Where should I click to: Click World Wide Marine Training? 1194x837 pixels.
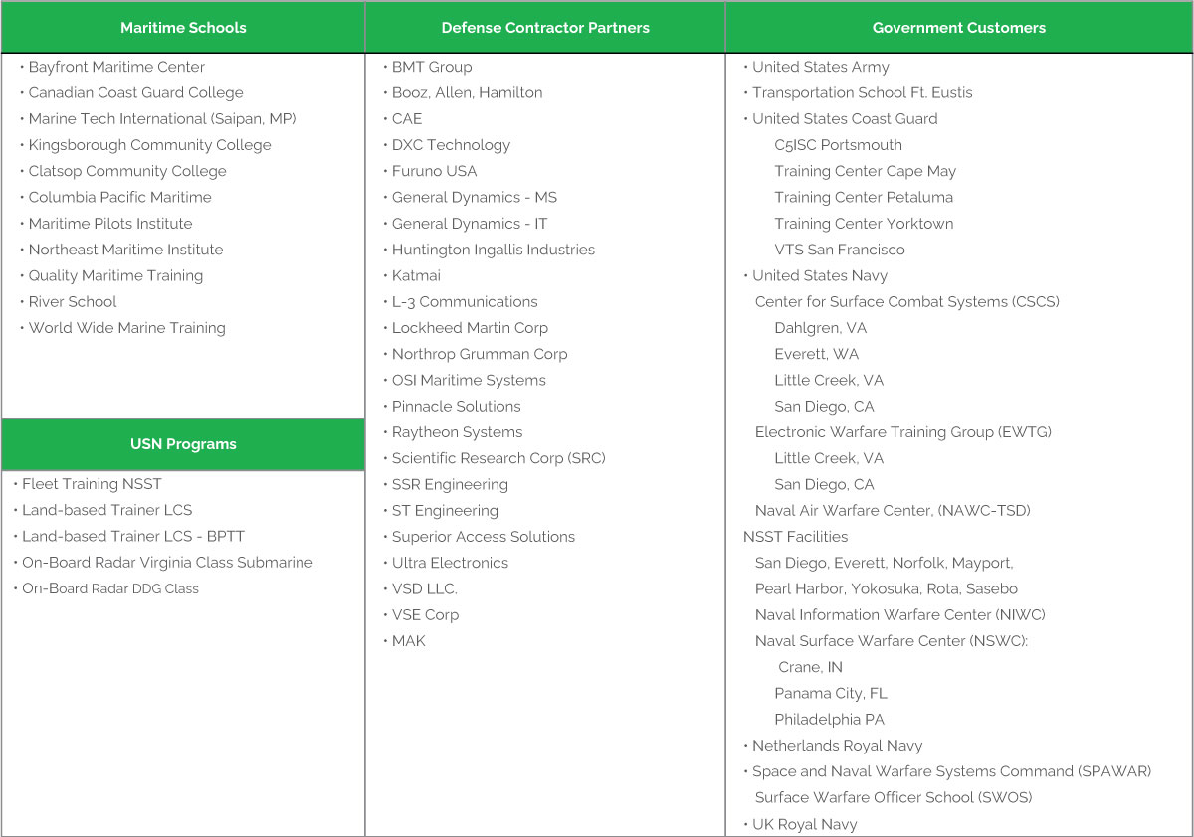(x=126, y=328)
